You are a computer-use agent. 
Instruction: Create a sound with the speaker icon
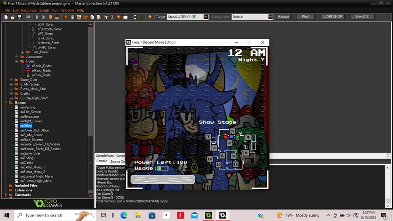[72, 17]
